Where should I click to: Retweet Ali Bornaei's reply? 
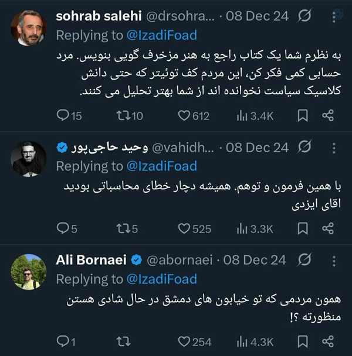[123, 341]
